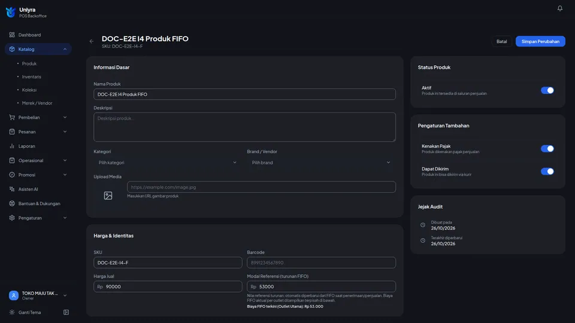The image size is (575, 323).
Task: Open the Pilih brand dropdown
Action: click(321, 163)
